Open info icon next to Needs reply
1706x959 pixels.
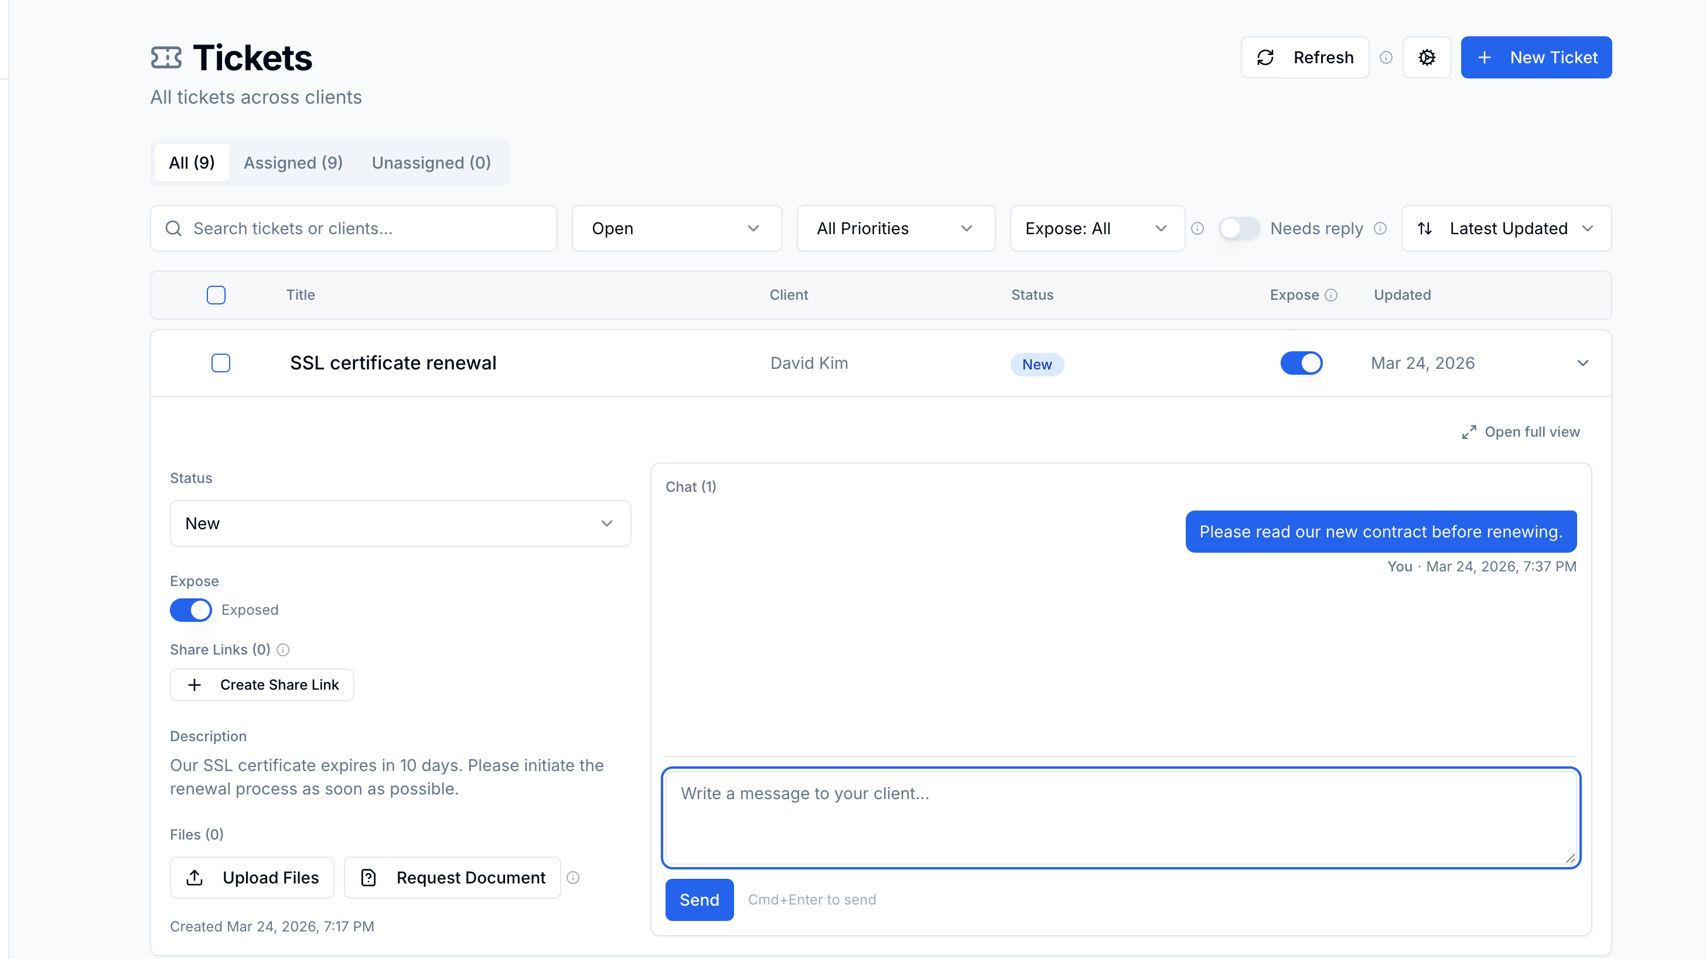tap(1380, 228)
